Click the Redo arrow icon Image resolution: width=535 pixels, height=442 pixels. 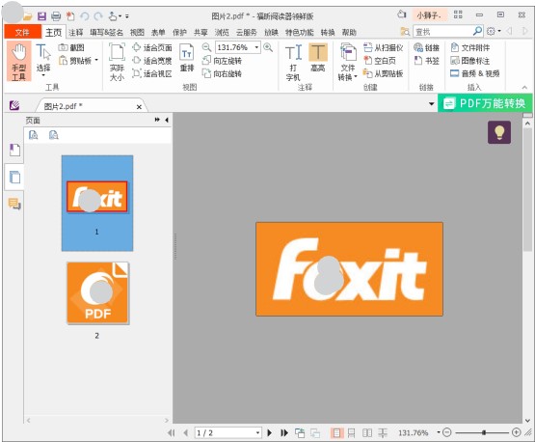pos(98,16)
